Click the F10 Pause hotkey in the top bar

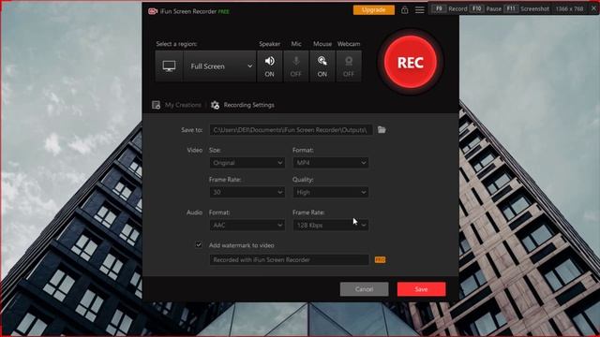tap(486, 8)
